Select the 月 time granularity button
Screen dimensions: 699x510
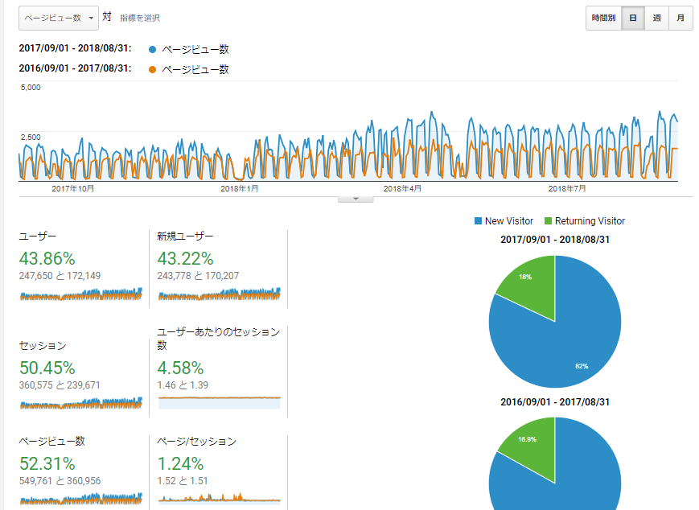(680, 18)
